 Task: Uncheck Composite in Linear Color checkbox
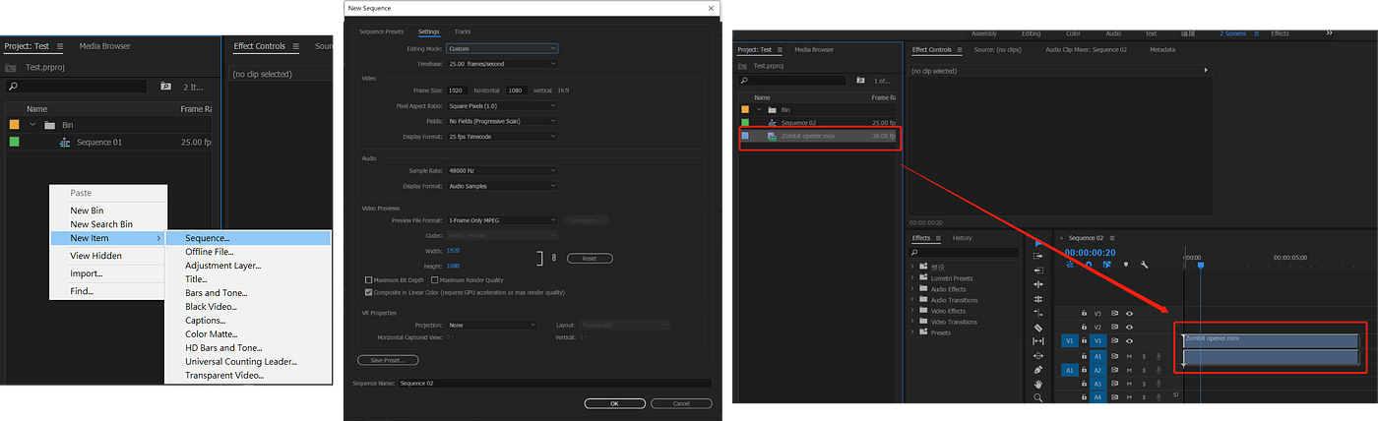pos(369,292)
